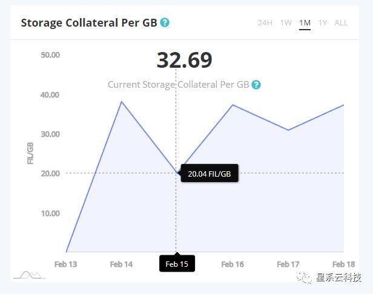Click the 32.69 current value figure

(184, 60)
